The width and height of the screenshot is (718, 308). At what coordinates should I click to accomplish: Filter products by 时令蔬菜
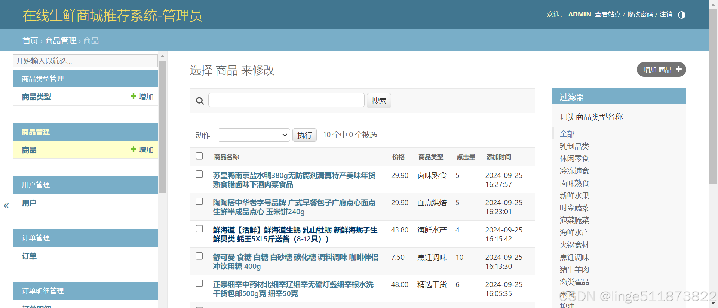(x=574, y=208)
